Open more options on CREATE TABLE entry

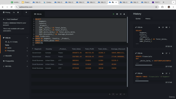point(170,73)
